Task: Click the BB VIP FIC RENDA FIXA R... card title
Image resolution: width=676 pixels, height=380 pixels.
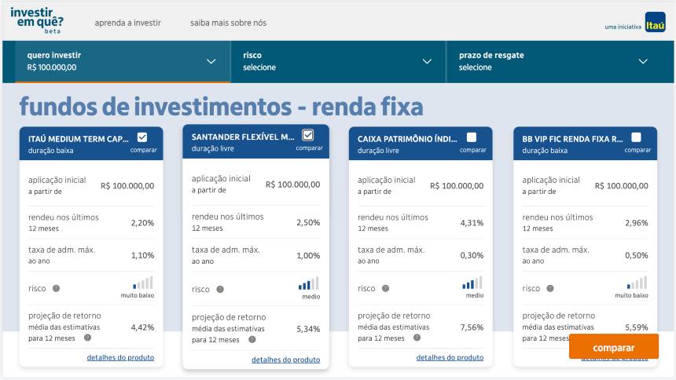Action: click(572, 139)
